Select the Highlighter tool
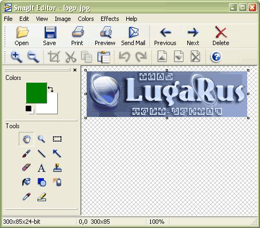 tap(42, 197)
